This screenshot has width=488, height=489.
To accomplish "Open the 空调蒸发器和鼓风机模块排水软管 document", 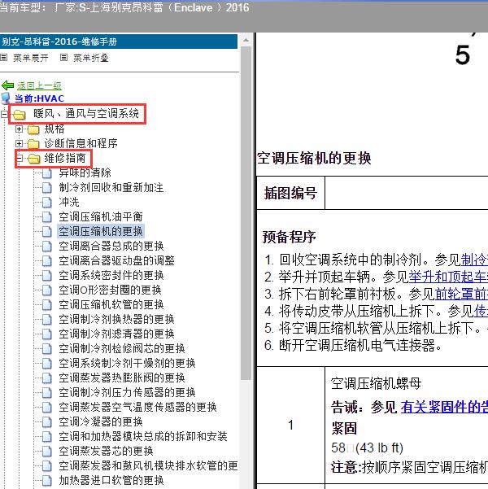I will tap(148, 465).
